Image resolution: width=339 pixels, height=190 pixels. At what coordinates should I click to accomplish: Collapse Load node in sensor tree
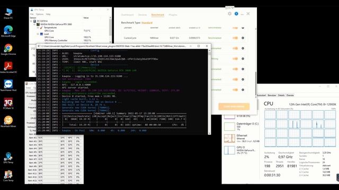point(38,34)
